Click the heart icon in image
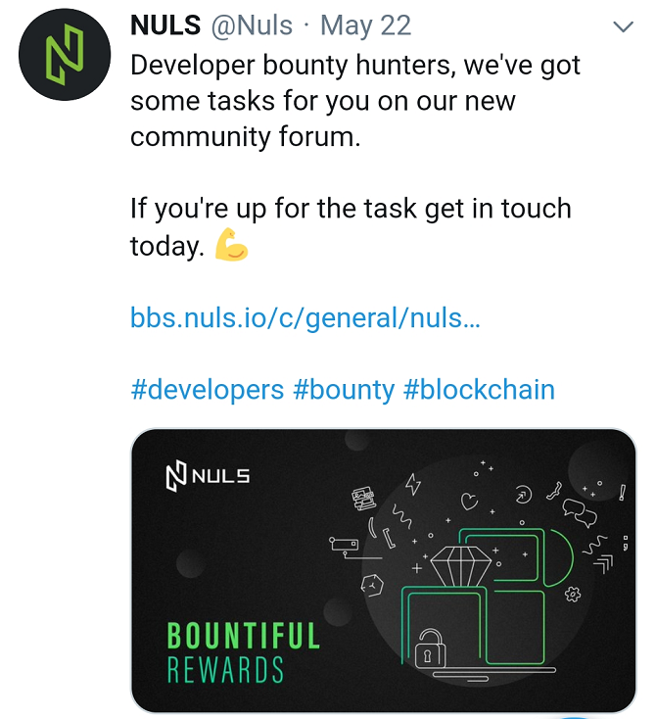656x719 pixels. point(469,502)
